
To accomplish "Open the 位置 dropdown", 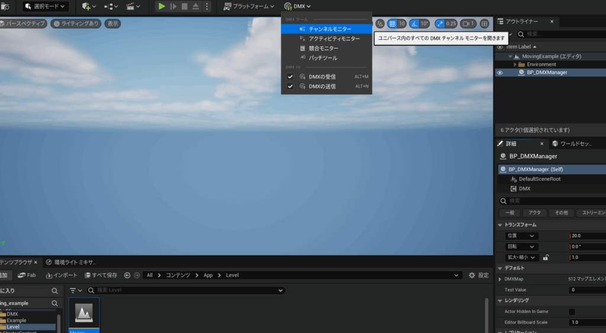I will pos(521,236).
